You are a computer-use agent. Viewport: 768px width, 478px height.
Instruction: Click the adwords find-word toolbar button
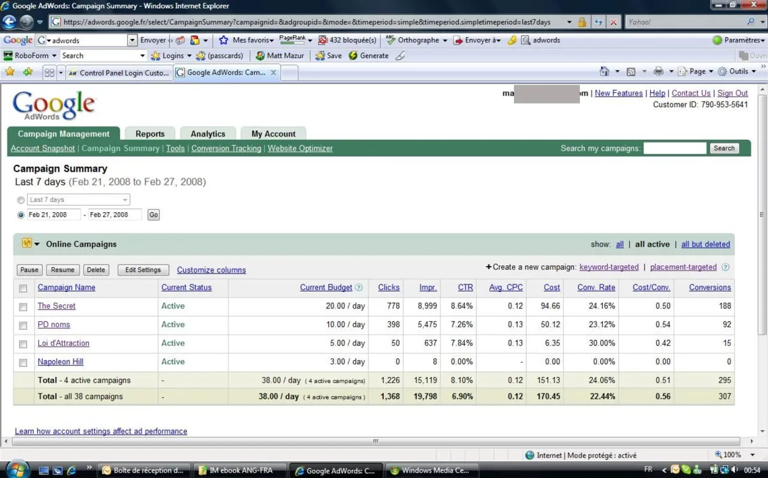(541, 40)
